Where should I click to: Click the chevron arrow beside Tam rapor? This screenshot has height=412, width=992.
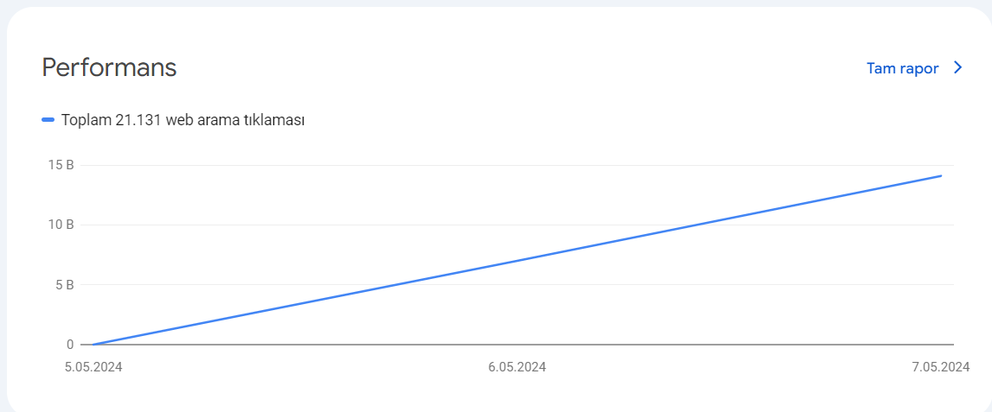click(x=957, y=68)
